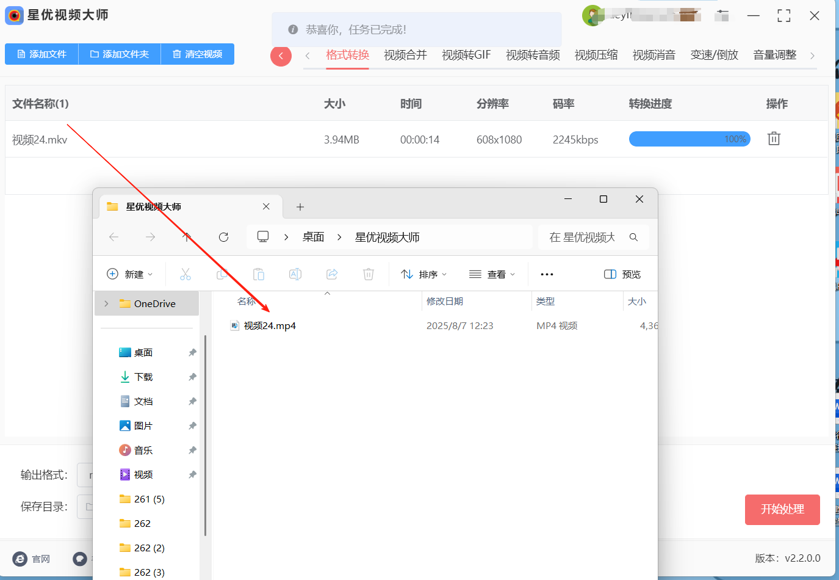This screenshot has height=580, width=839.
Task: Open the 排序 sort dropdown
Action: click(424, 274)
